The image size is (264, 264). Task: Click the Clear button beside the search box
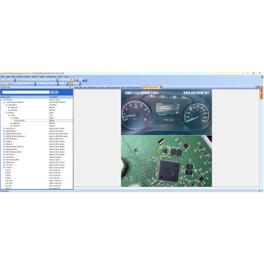point(54,92)
